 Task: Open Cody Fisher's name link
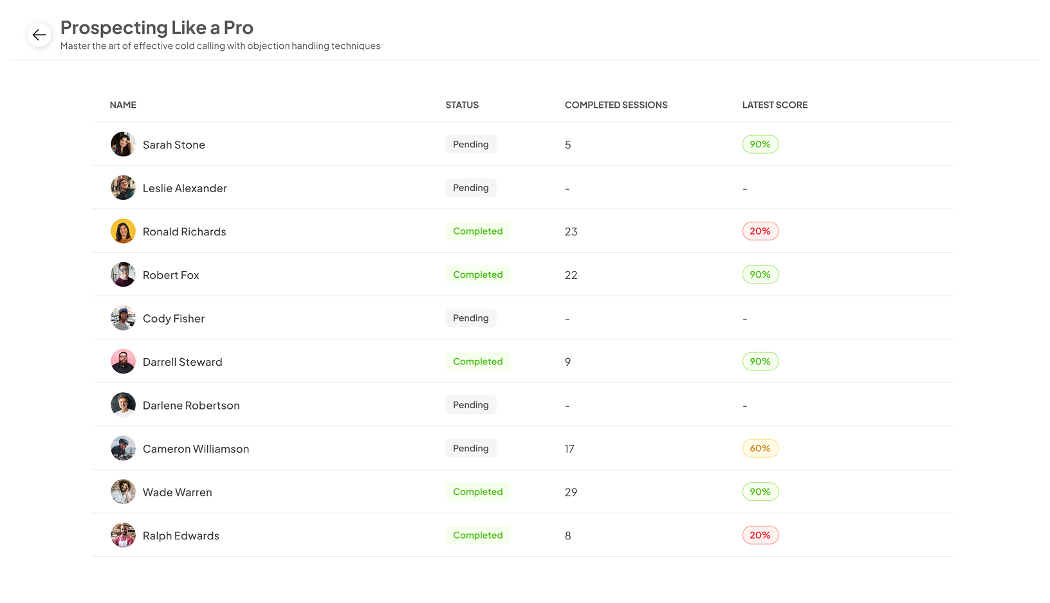tap(174, 319)
